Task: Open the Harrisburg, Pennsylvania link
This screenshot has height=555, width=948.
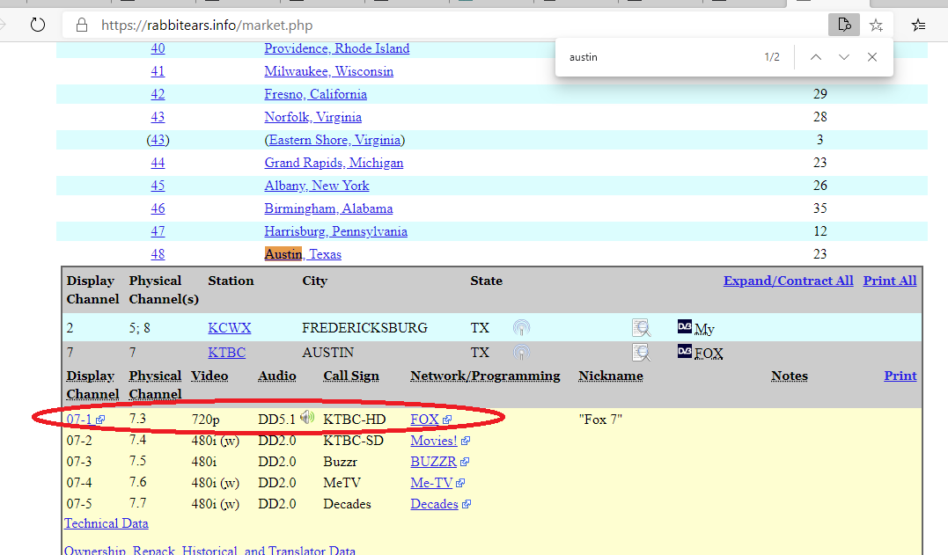Action: (x=335, y=231)
